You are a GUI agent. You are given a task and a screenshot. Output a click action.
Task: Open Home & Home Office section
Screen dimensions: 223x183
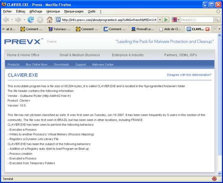(x=23, y=55)
